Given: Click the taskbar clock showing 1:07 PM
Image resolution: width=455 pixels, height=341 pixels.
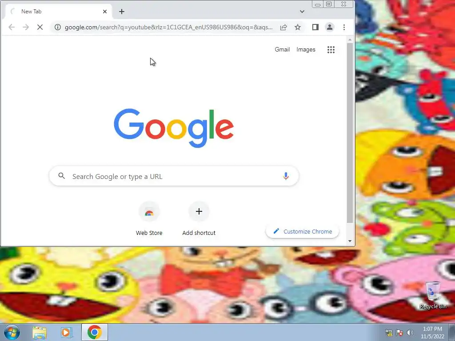Looking at the screenshot, I should pyautogui.click(x=432, y=333).
